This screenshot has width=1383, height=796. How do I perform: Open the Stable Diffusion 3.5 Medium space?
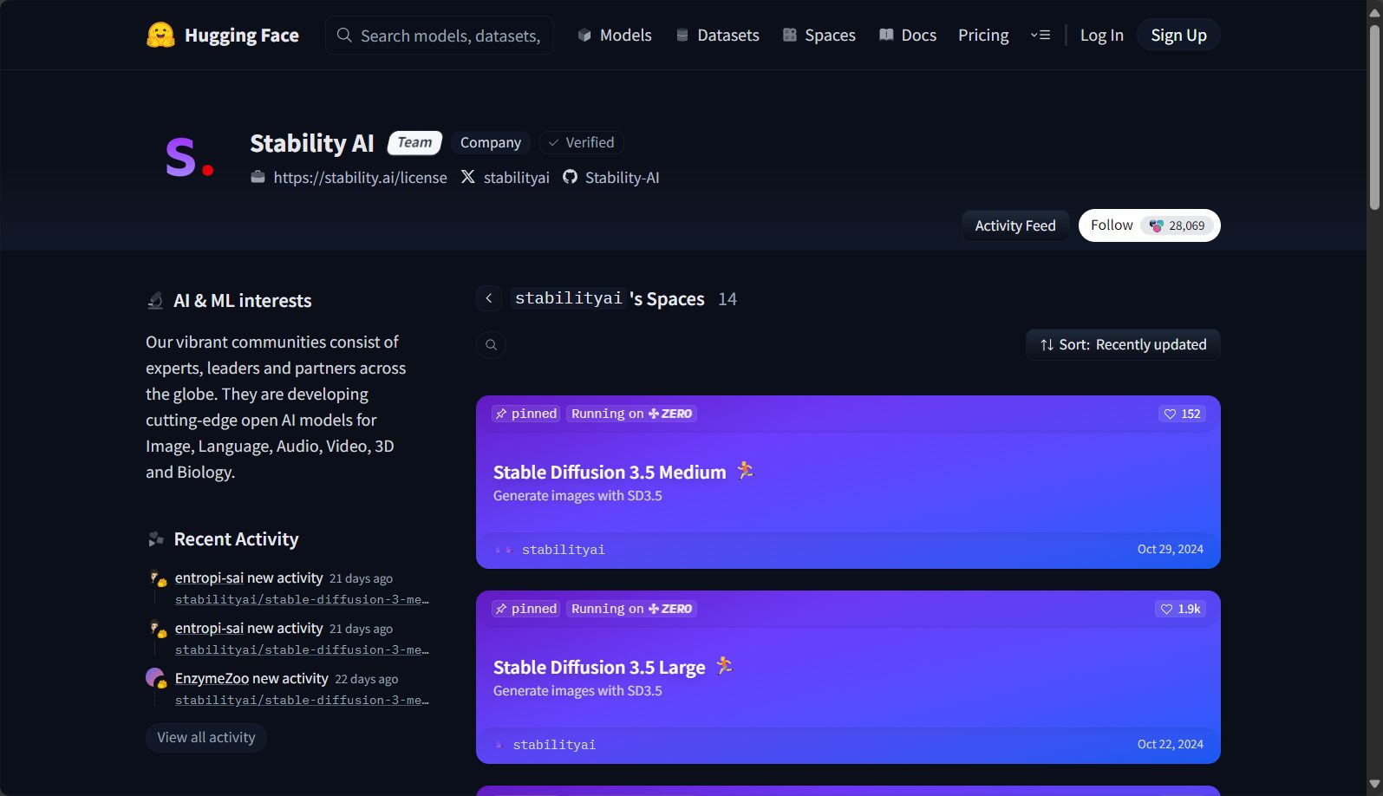848,482
